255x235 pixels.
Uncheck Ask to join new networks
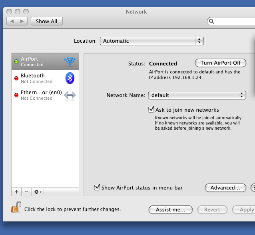(151, 110)
